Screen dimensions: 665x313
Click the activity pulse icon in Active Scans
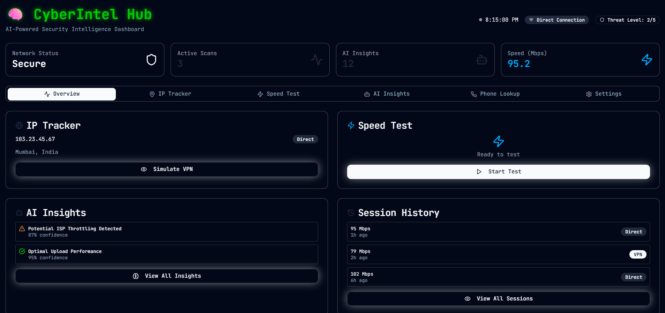pos(316,60)
